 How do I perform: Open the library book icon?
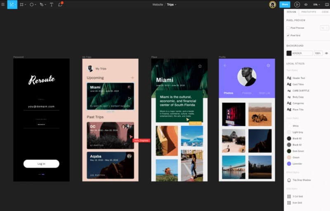(x=327, y=5)
